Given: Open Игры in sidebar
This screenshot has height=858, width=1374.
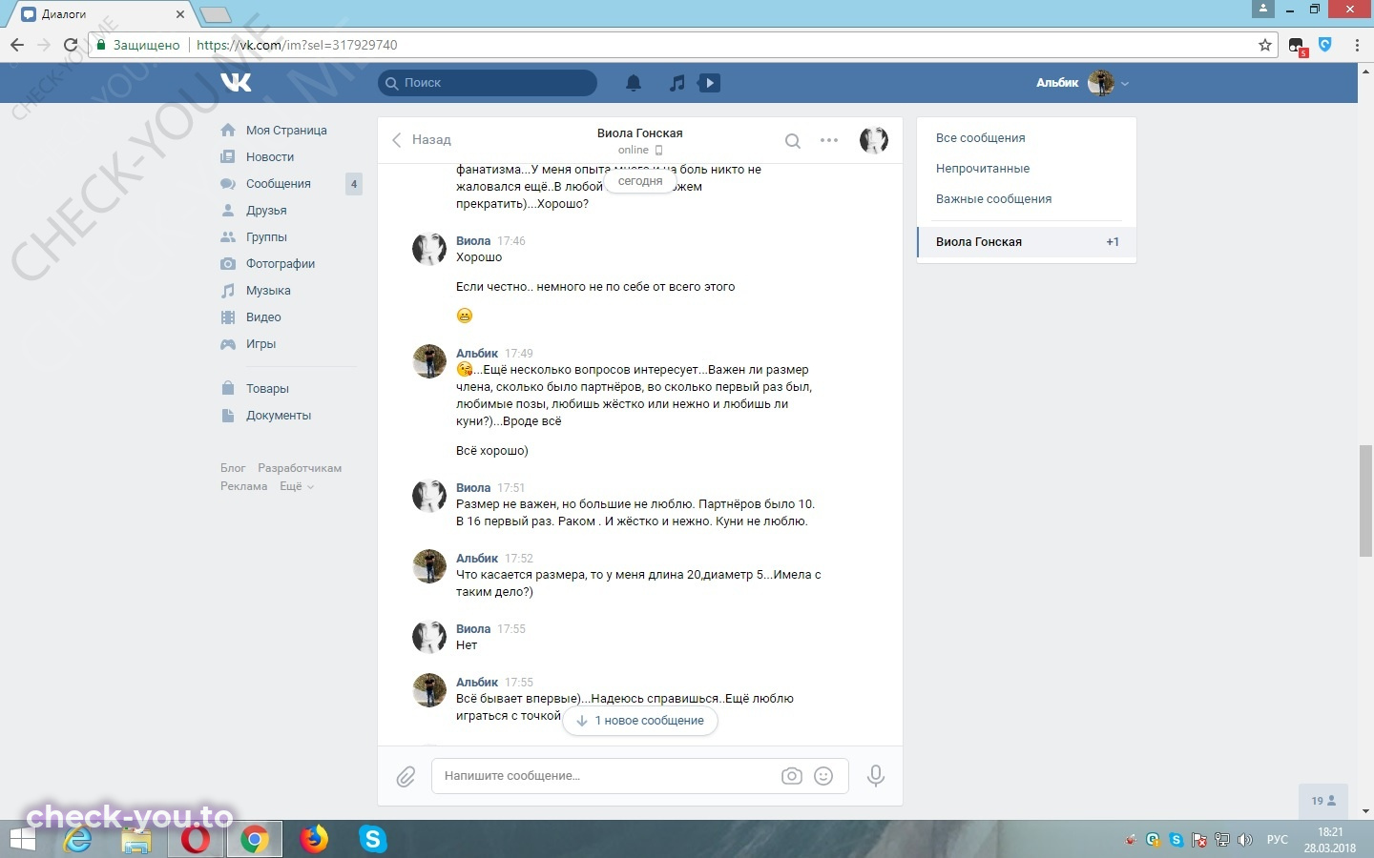Looking at the screenshot, I should click(260, 344).
